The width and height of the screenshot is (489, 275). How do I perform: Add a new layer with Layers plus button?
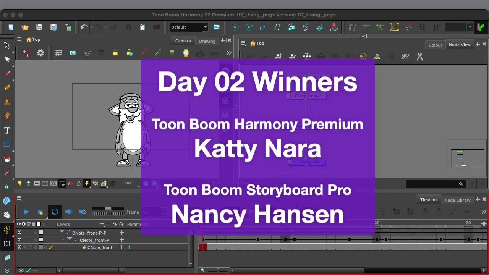point(102,224)
